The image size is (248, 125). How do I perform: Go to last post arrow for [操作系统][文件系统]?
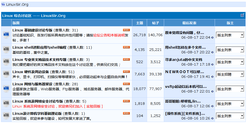tap(212, 118)
